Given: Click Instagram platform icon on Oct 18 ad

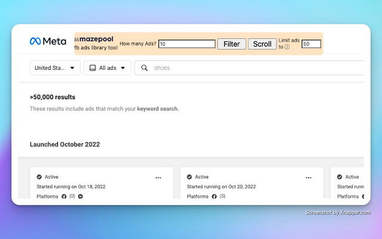Looking at the screenshot, I should coord(72,197).
